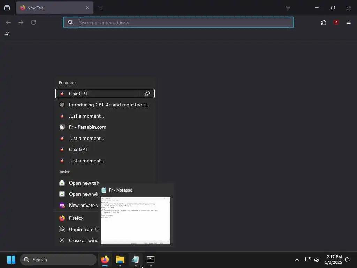This screenshot has width=357, height=268.
Task: Click the Frequent section header
Action: click(67, 83)
